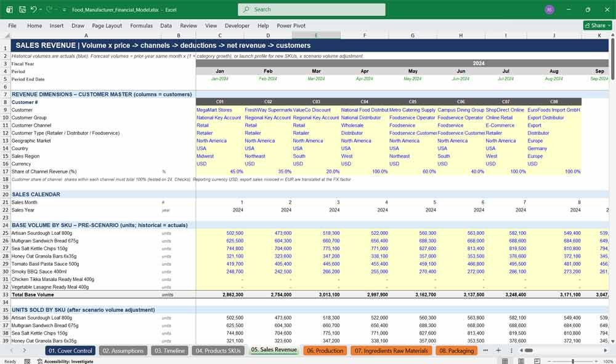Click the Undo arrow icon
The image size is (616, 364).
click(x=33, y=9)
